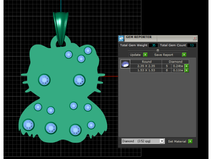Open the Diamond material dropdown
This screenshot has width=212, height=159.
pos(162,141)
